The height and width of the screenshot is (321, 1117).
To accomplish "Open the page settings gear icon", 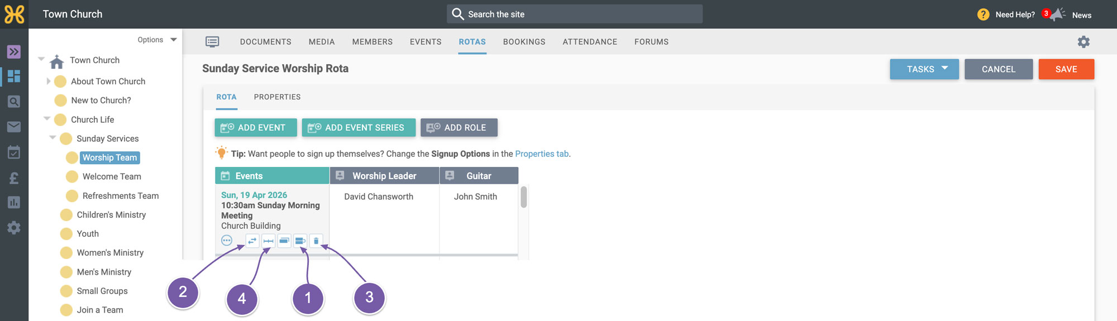I will coord(1083,42).
